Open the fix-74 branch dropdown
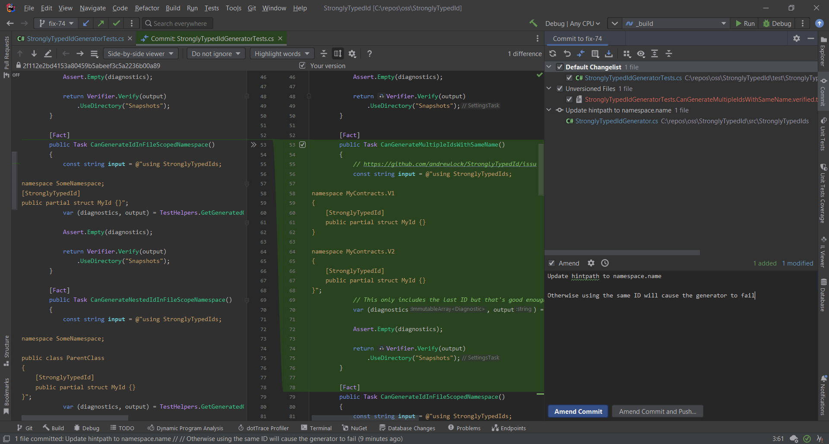This screenshot has width=829, height=444. coord(56,23)
